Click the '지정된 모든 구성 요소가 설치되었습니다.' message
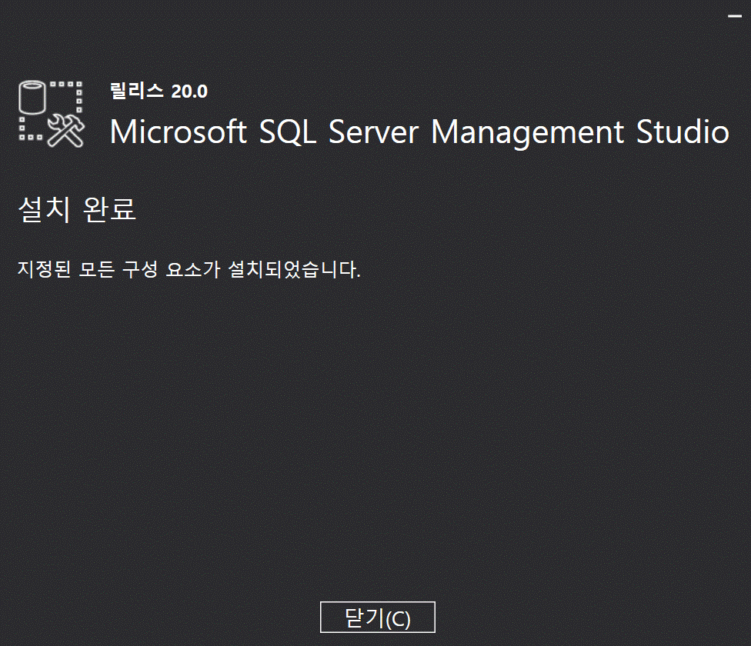Viewport: 751px width, 646px height. (189, 269)
